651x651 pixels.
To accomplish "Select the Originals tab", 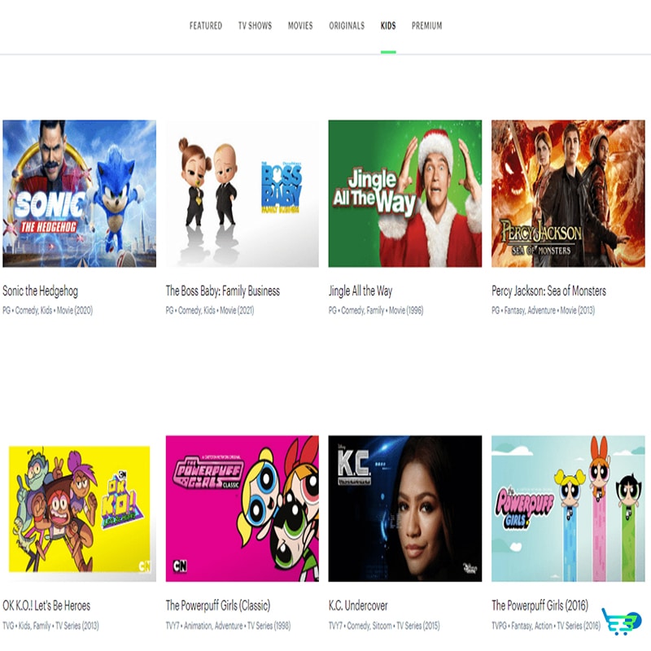I will (347, 26).
